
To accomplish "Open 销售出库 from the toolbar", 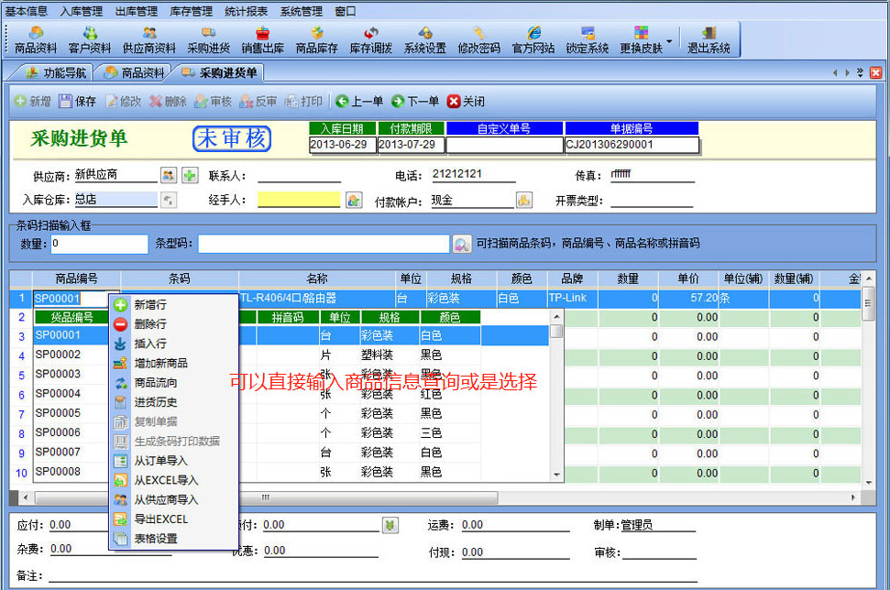I will click(x=262, y=40).
